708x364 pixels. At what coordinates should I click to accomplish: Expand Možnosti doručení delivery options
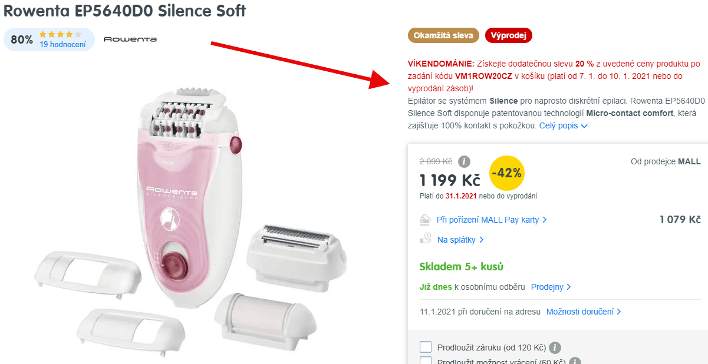[x=580, y=312]
